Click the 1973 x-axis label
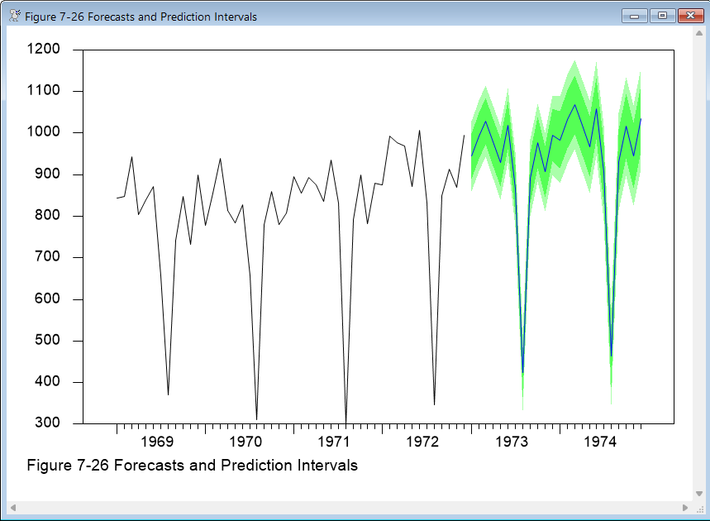Image resolution: width=710 pixels, height=521 pixels. click(x=512, y=442)
